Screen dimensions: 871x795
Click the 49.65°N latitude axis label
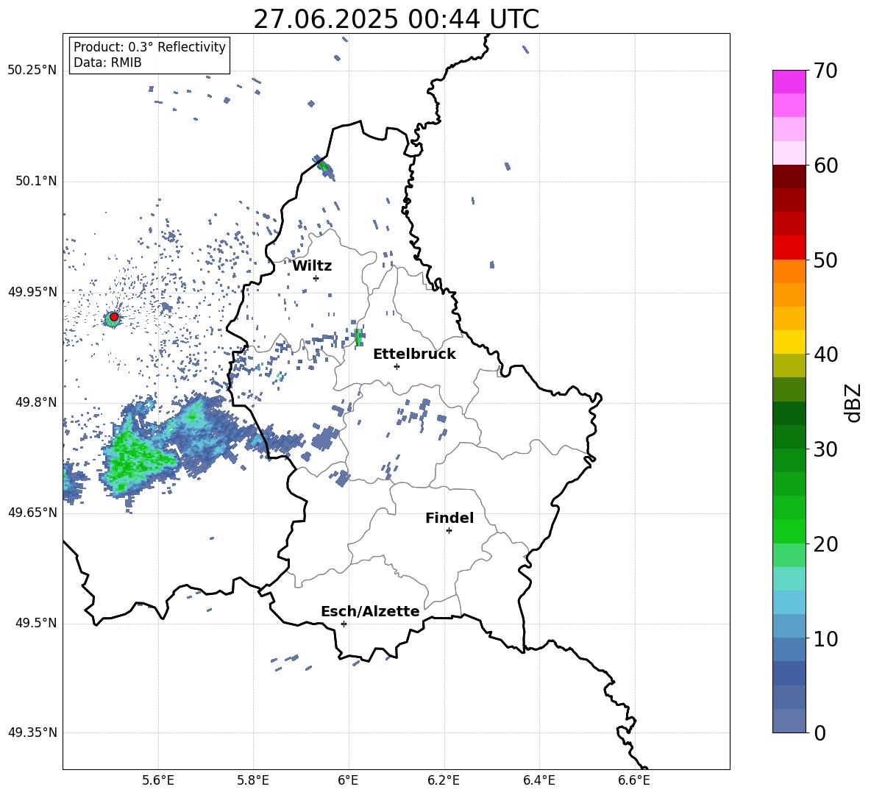(x=32, y=513)
